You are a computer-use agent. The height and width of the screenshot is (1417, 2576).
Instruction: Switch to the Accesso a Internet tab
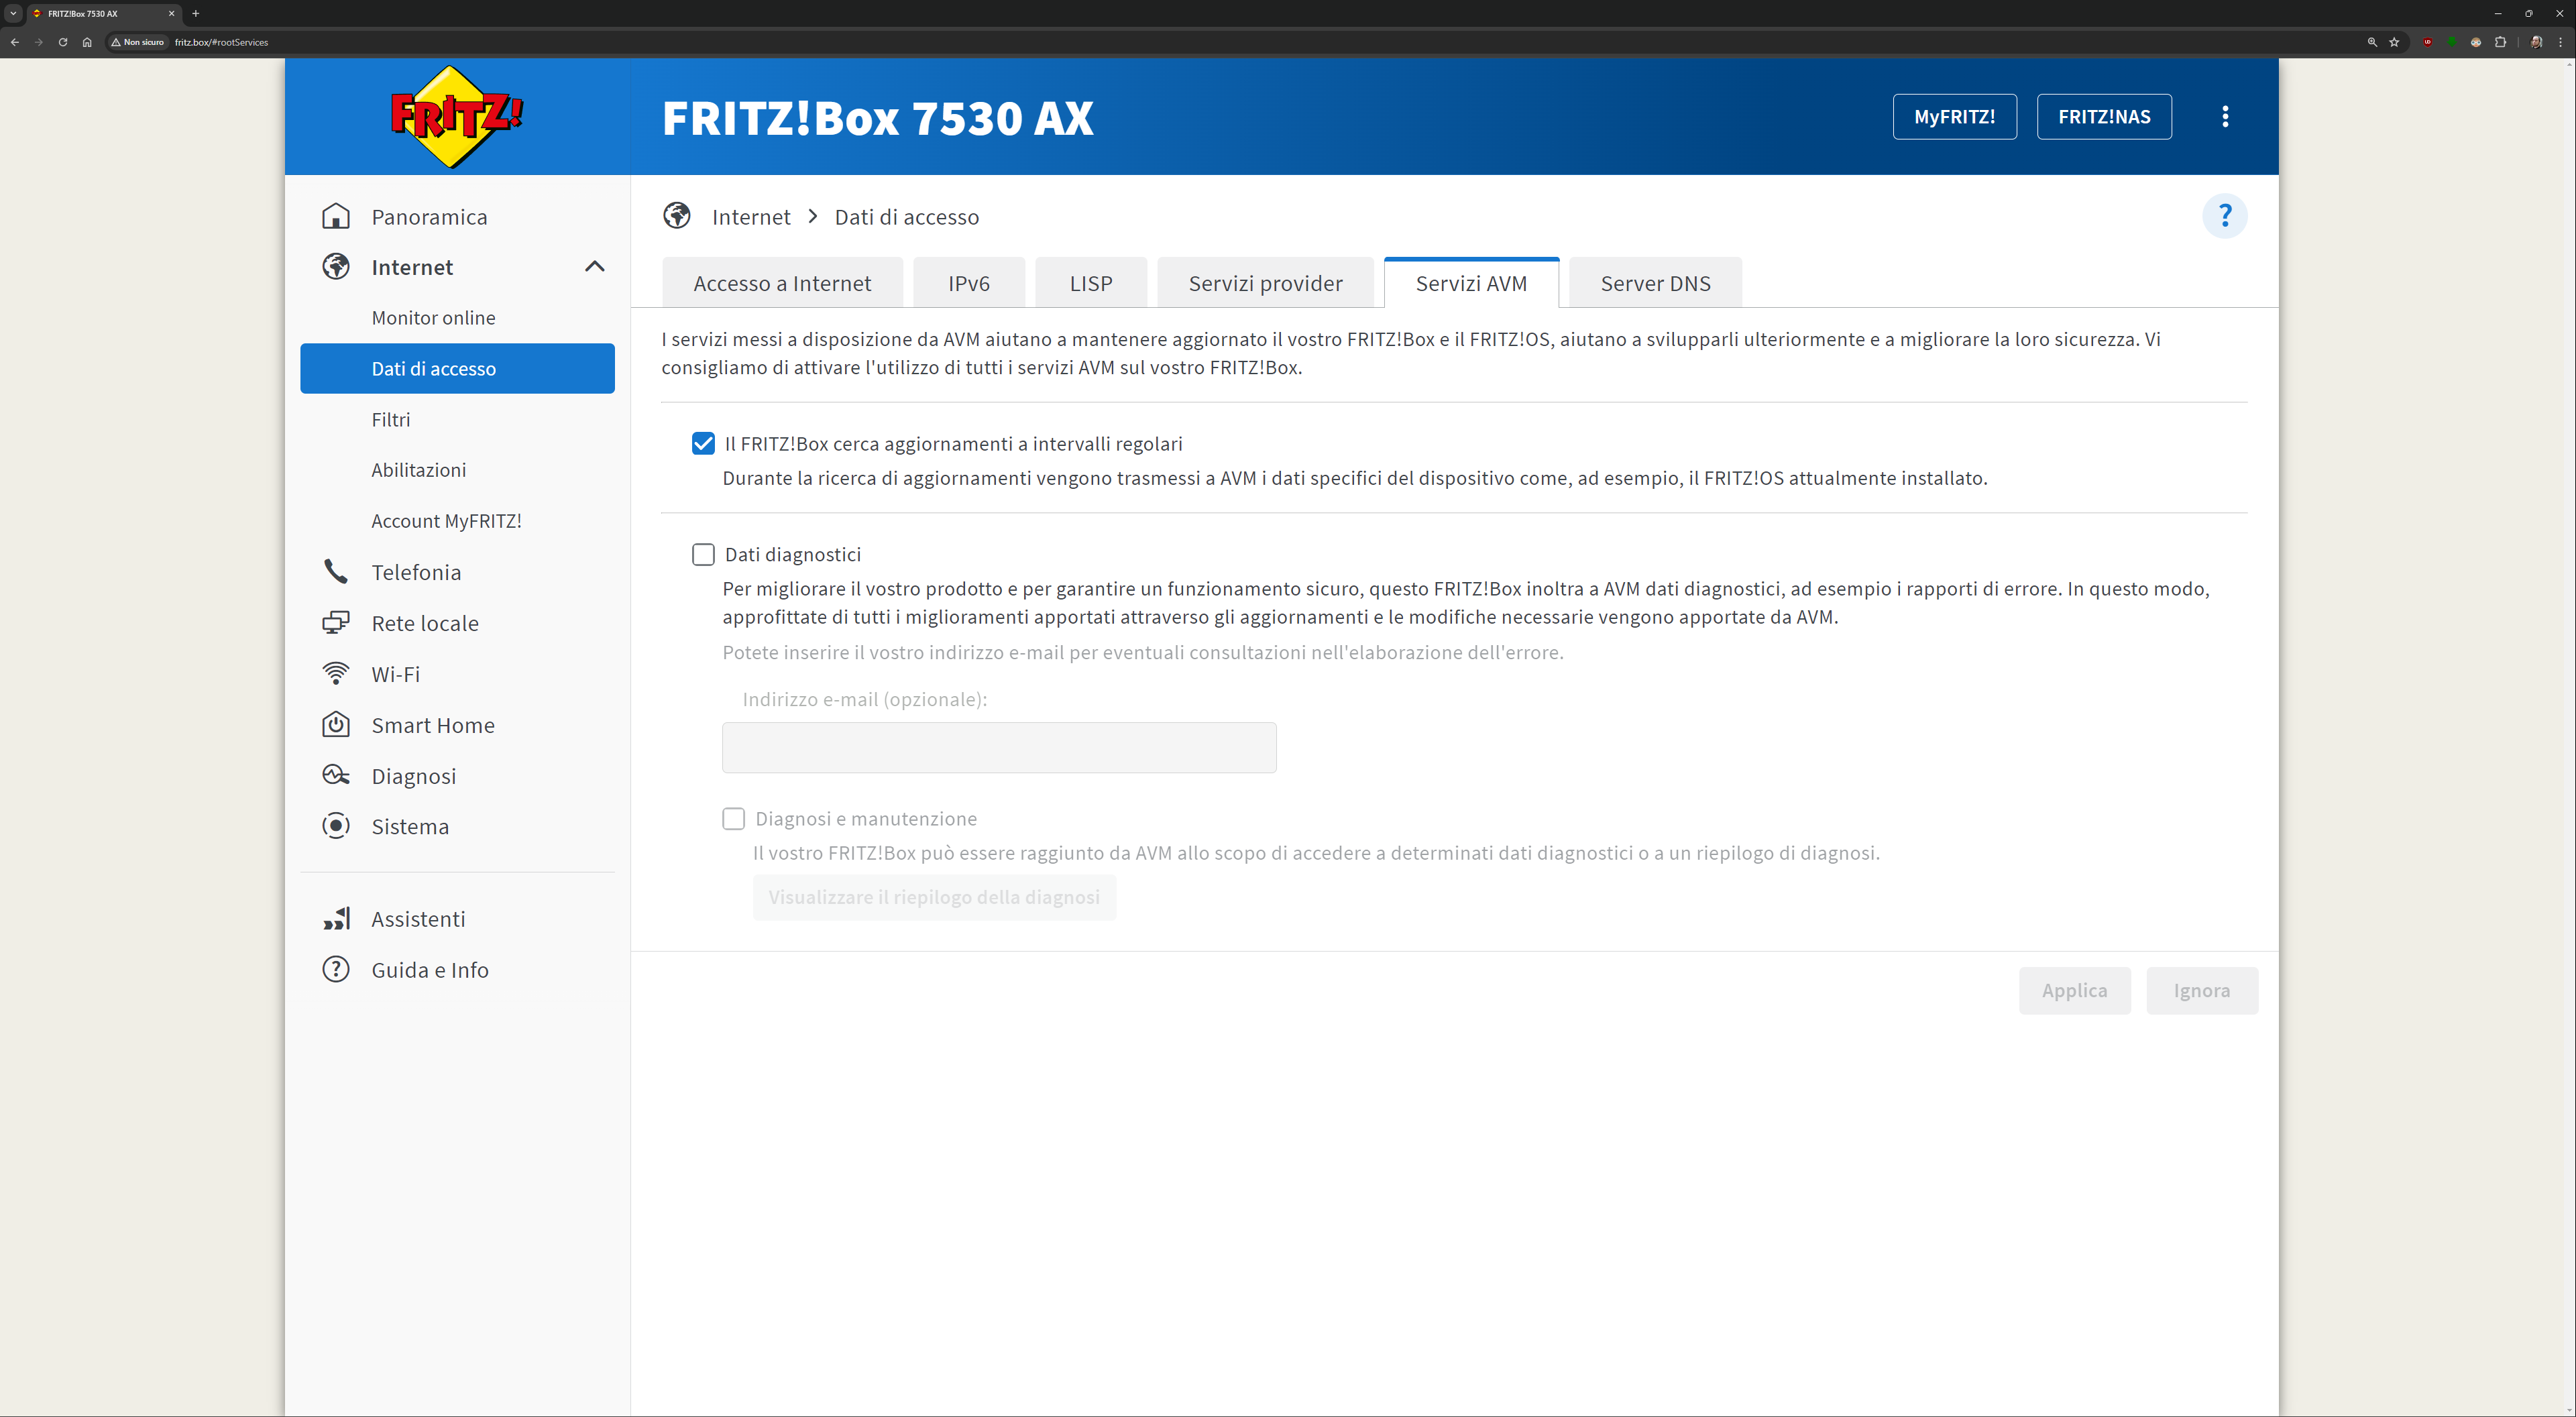click(x=782, y=284)
